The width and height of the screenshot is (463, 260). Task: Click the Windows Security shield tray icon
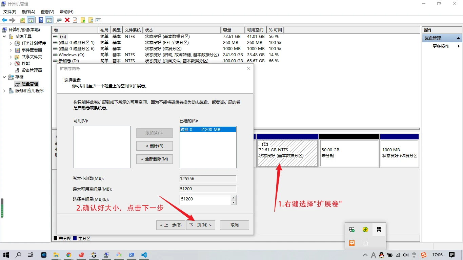pyautogui.click(x=352, y=230)
